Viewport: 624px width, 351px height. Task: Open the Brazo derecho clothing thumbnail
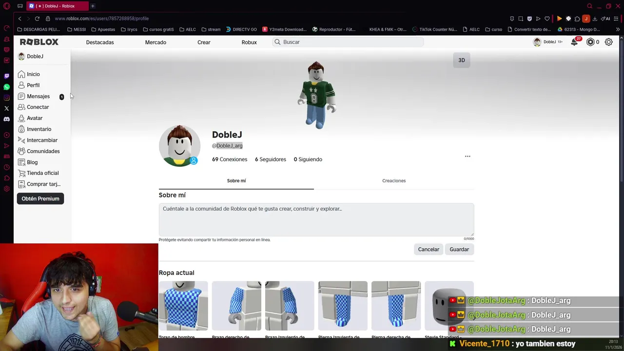click(236, 306)
